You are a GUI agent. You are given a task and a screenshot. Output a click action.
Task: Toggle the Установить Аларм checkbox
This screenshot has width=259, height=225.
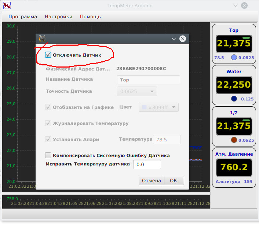point(48,139)
